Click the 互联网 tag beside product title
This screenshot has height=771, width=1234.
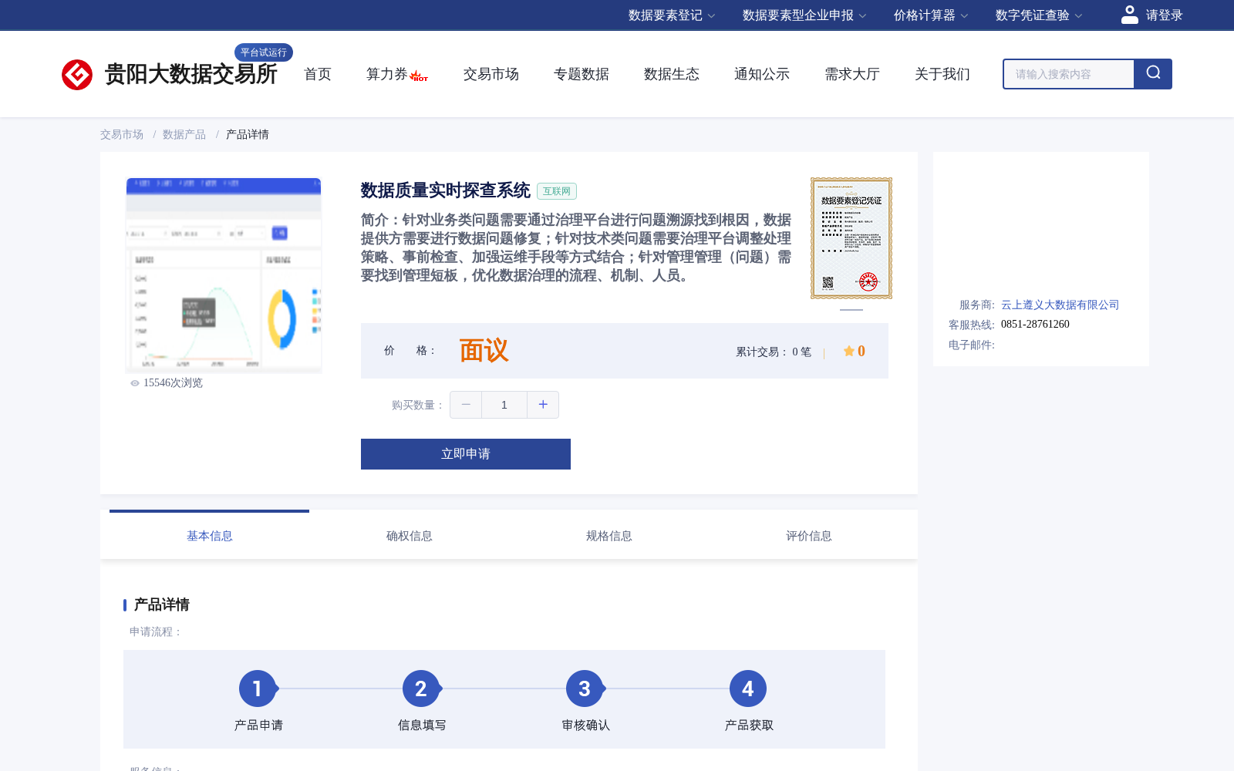point(557,191)
